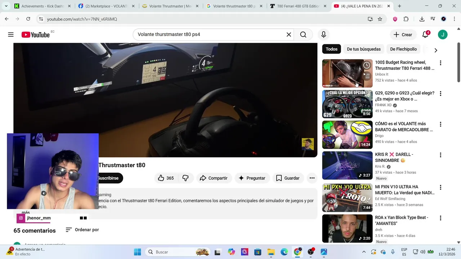461x259 pixels.
Task: Go back to the previous page
Action: point(6,19)
